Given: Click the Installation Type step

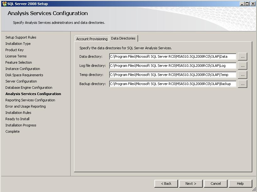Looking at the screenshot, I should point(18,44).
